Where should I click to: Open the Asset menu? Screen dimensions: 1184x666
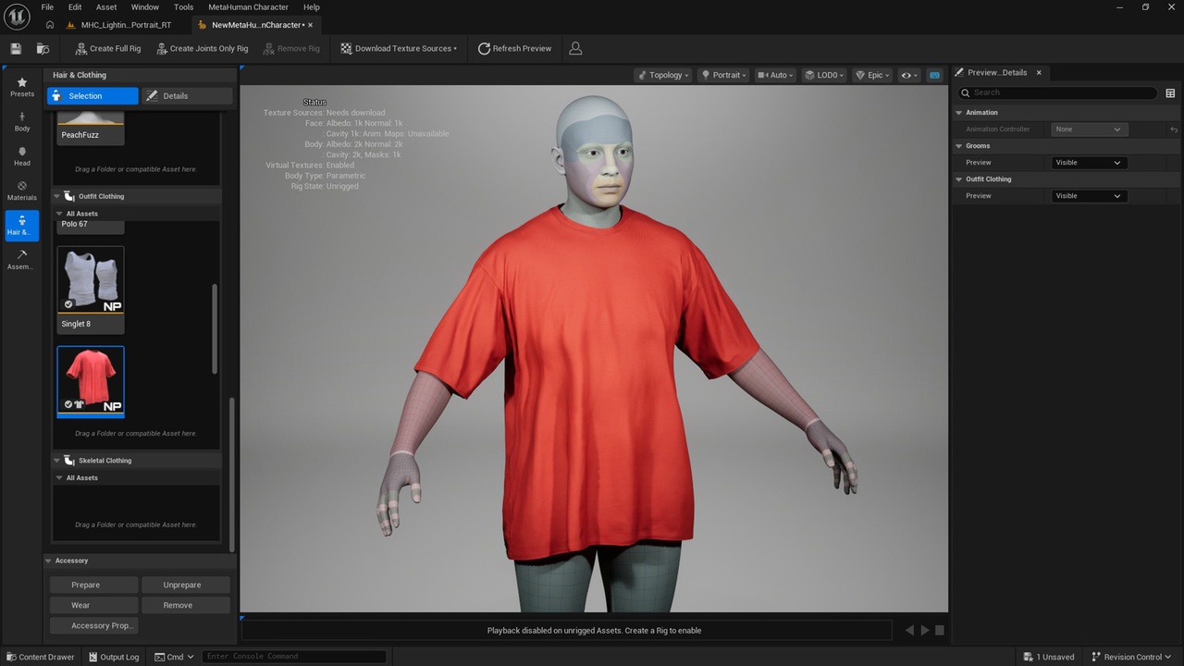point(106,6)
